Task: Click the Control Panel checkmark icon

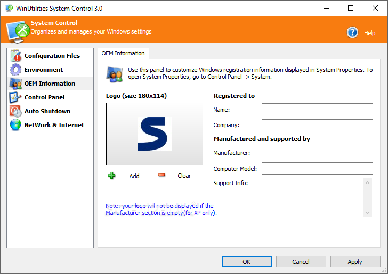Action: tap(15, 97)
